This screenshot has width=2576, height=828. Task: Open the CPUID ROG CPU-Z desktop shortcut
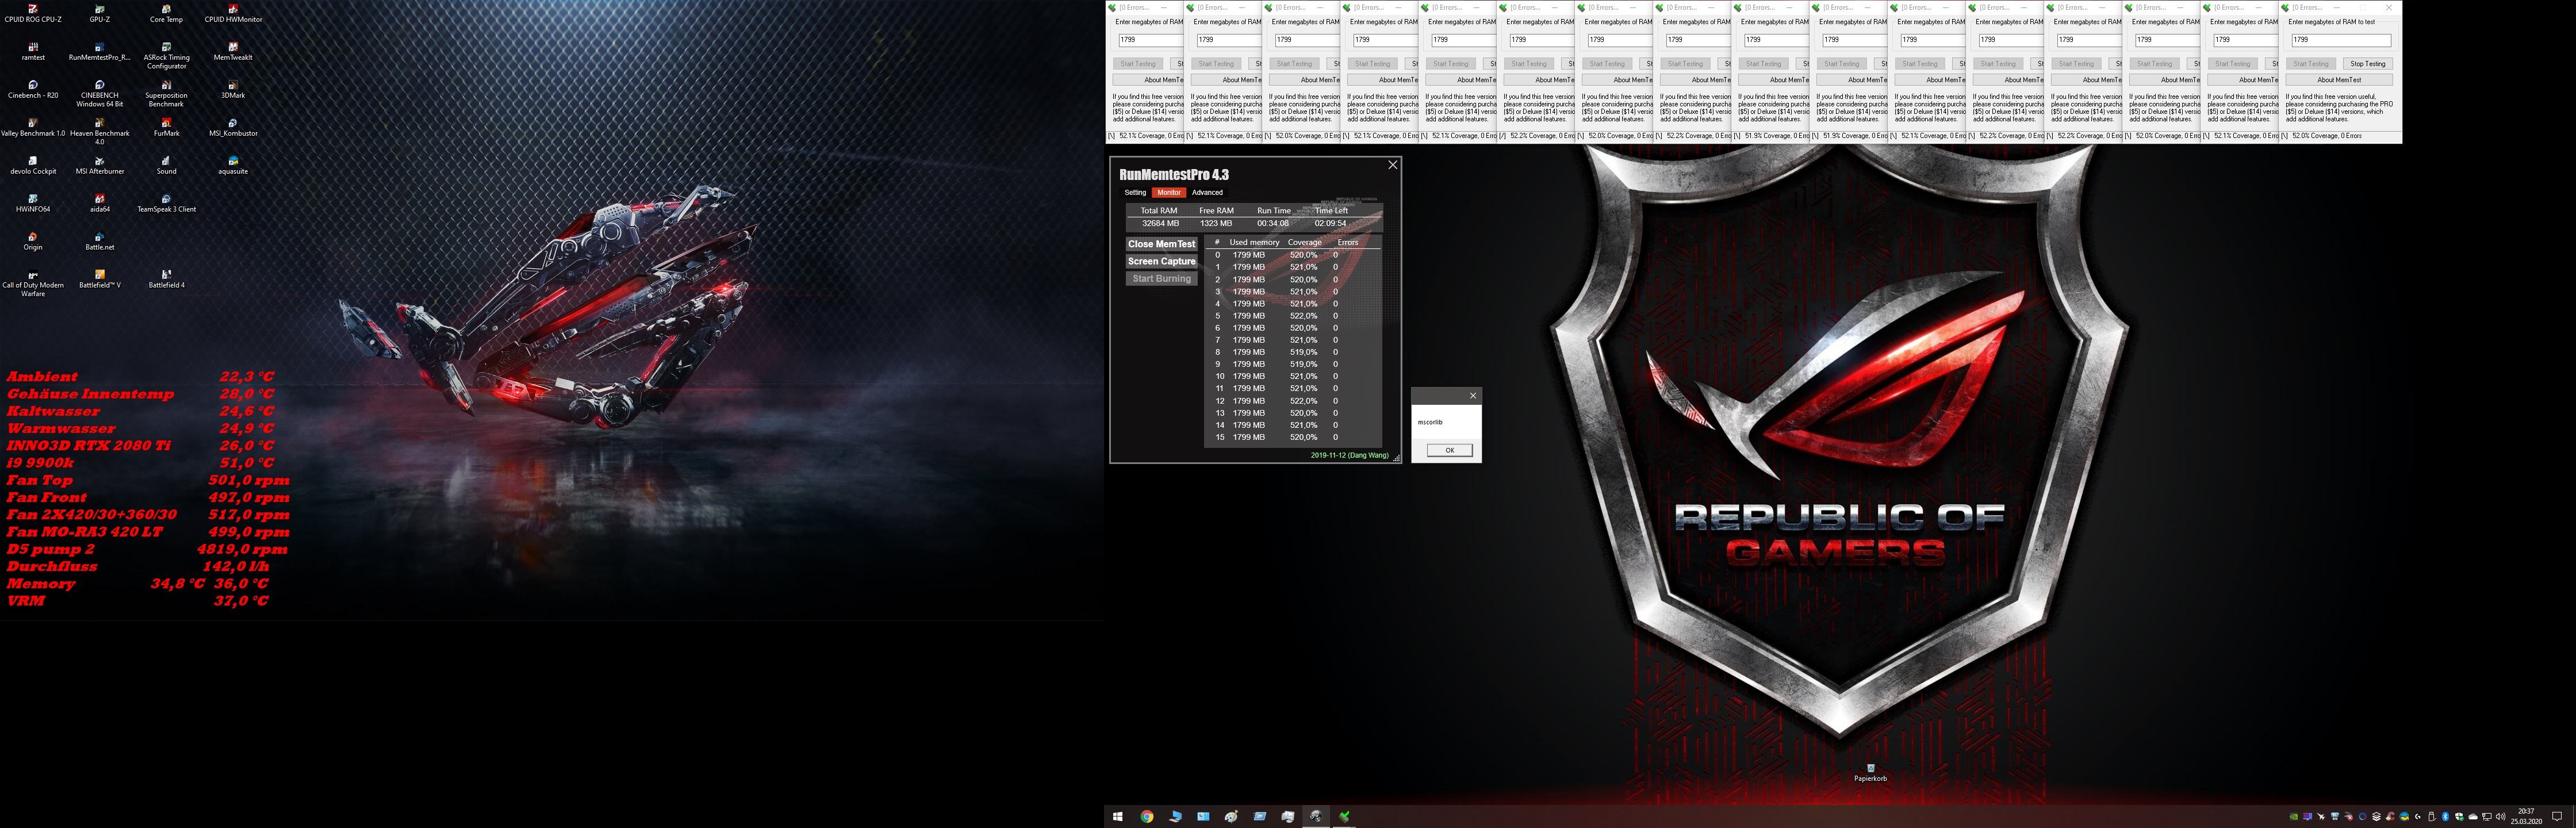tap(33, 13)
